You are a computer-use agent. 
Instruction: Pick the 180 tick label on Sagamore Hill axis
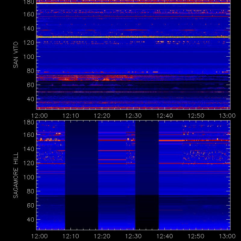pyautogui.click(x=29, y=122)
